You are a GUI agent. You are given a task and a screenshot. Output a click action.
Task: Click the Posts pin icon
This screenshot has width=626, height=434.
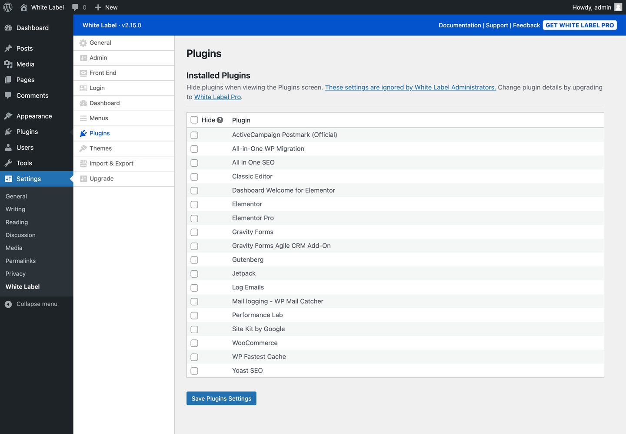pyautogui.click(x=8, y=49)
